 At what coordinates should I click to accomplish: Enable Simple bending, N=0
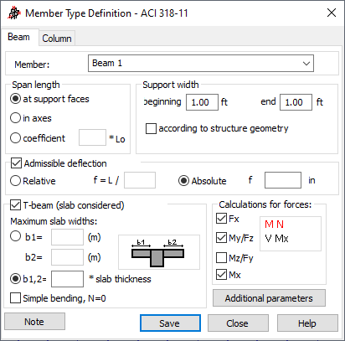point(15,298)
